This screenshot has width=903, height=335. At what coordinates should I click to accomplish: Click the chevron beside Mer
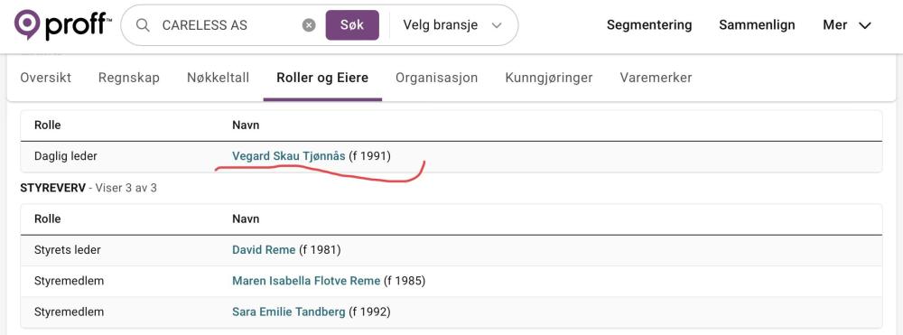pos(864,26)
